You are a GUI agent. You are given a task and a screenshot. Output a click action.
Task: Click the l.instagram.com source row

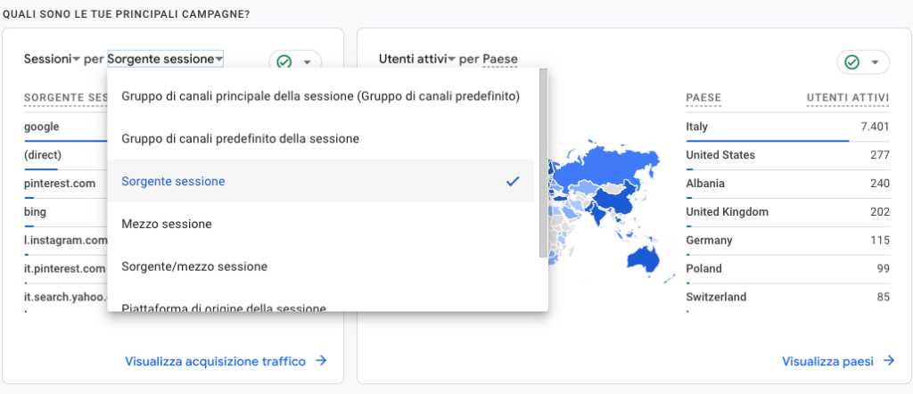pos(65,241)
